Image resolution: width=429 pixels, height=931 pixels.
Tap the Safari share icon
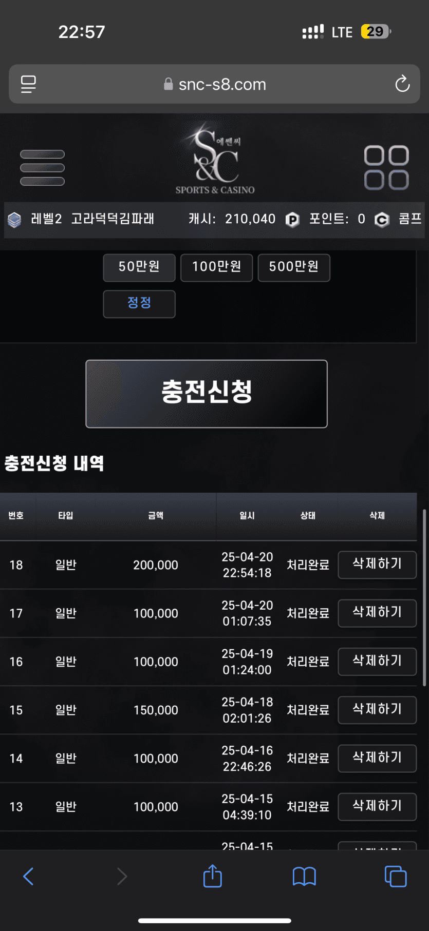point(213,876)
